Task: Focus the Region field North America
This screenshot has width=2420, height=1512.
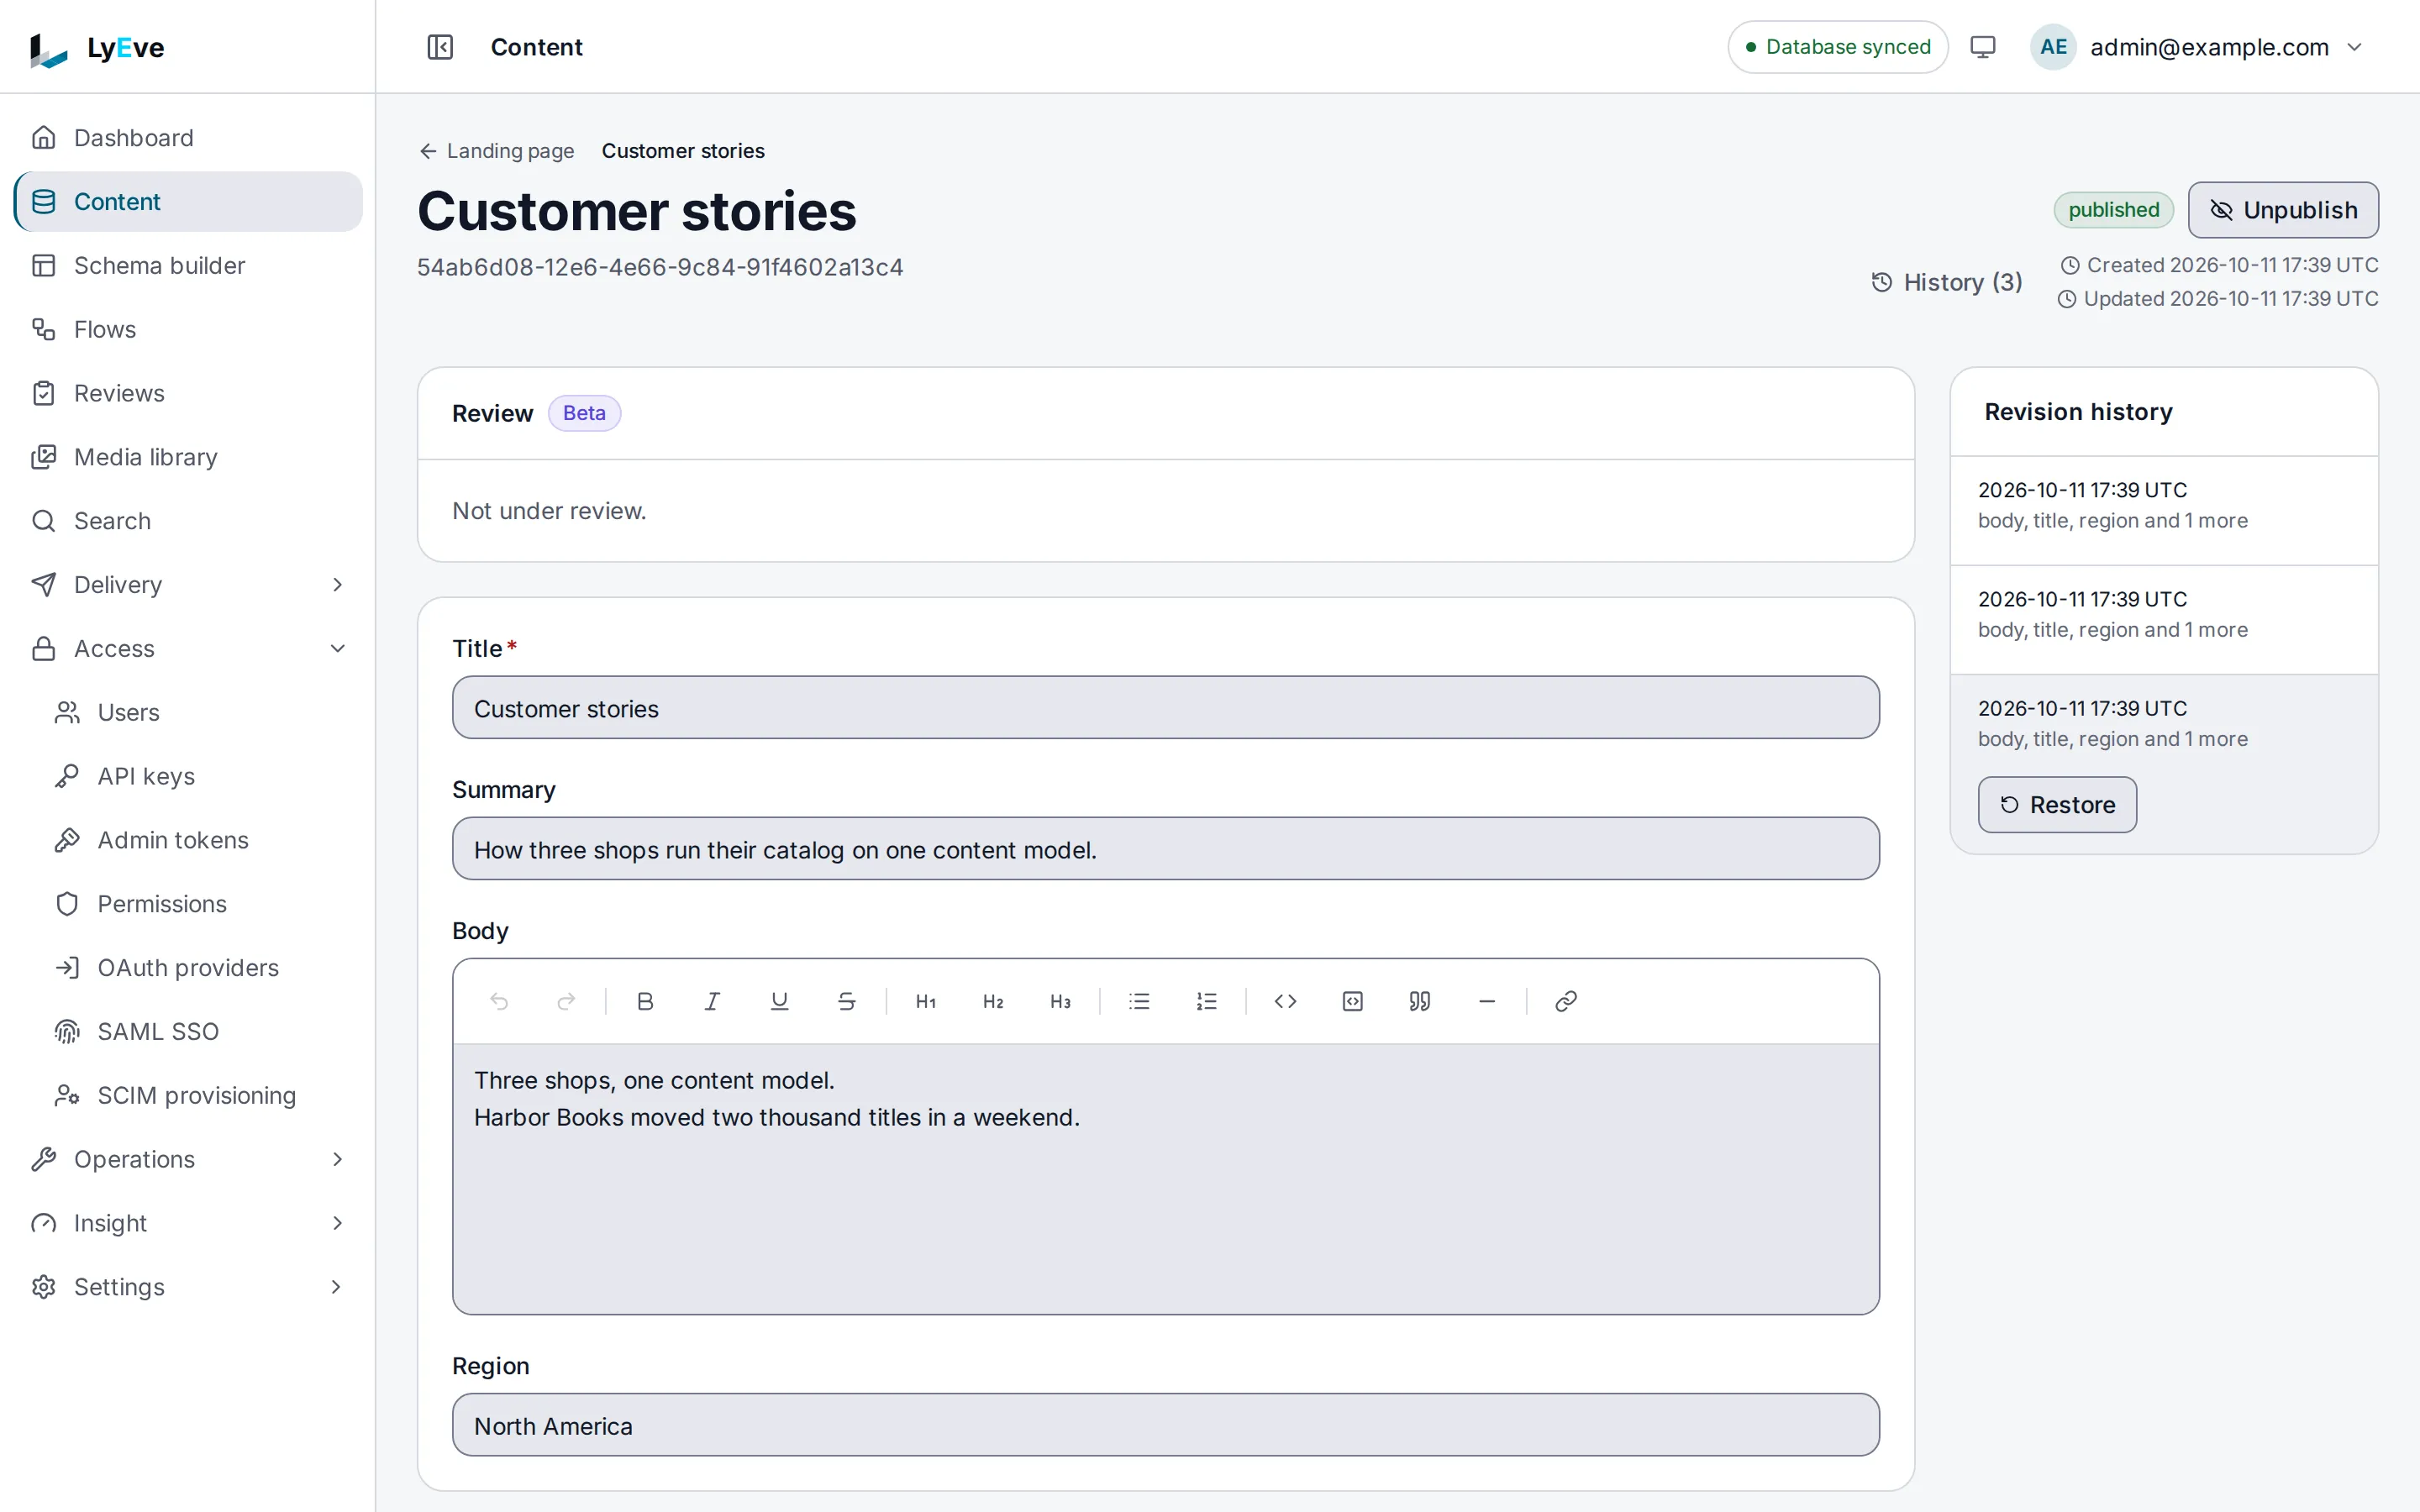Action: [1165, 1425]
